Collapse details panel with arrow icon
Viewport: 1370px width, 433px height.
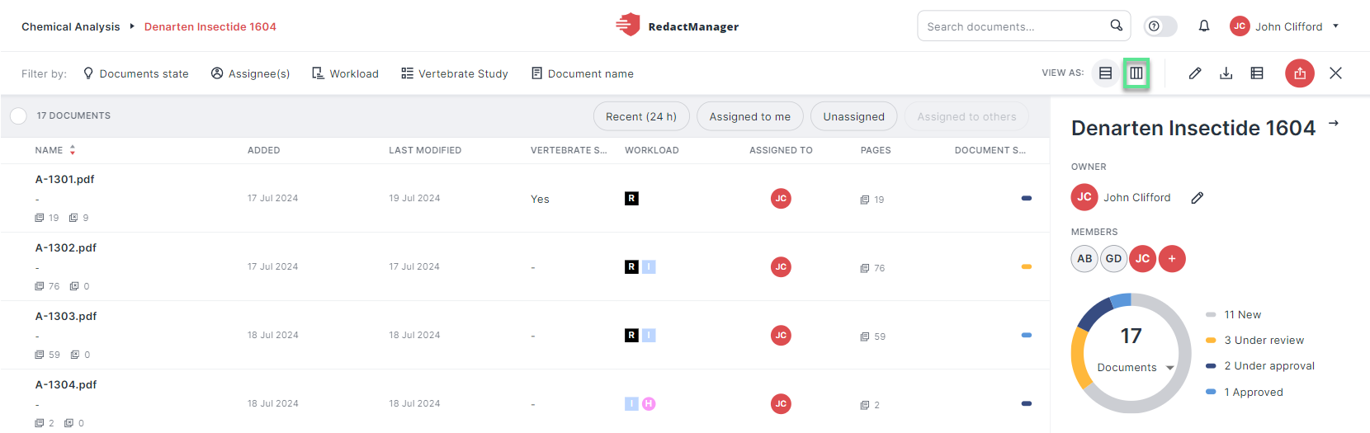pos(1334,124)
